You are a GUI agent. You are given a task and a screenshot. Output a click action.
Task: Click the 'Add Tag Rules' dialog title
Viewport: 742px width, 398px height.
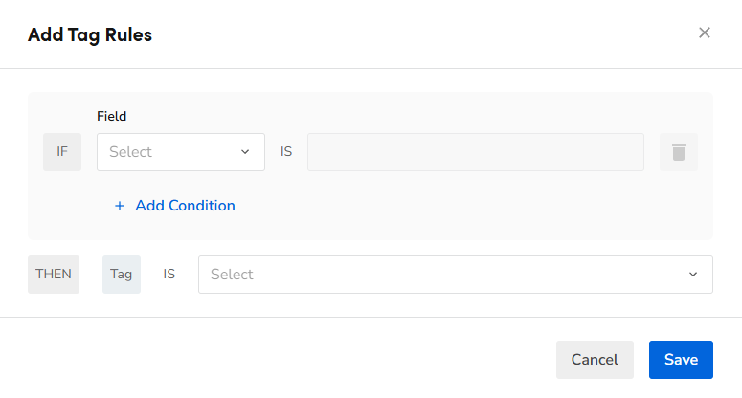[x=90, y=35]
